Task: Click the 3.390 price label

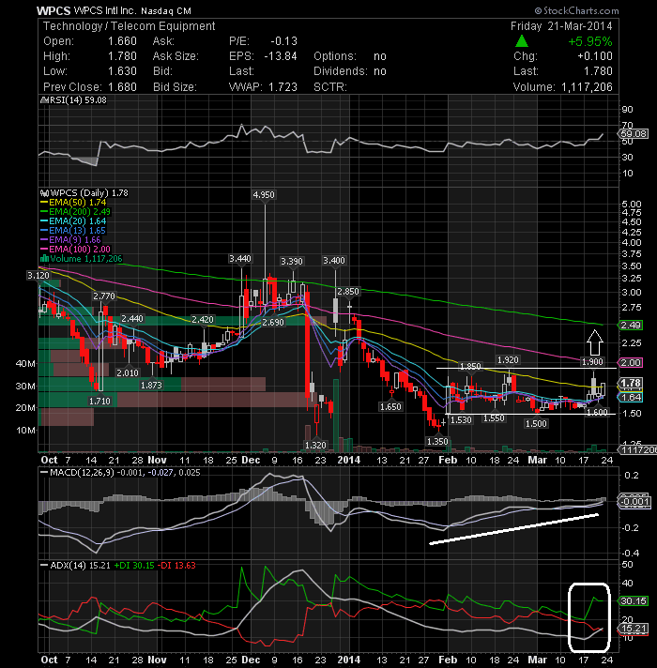Action: coord(292,261)
